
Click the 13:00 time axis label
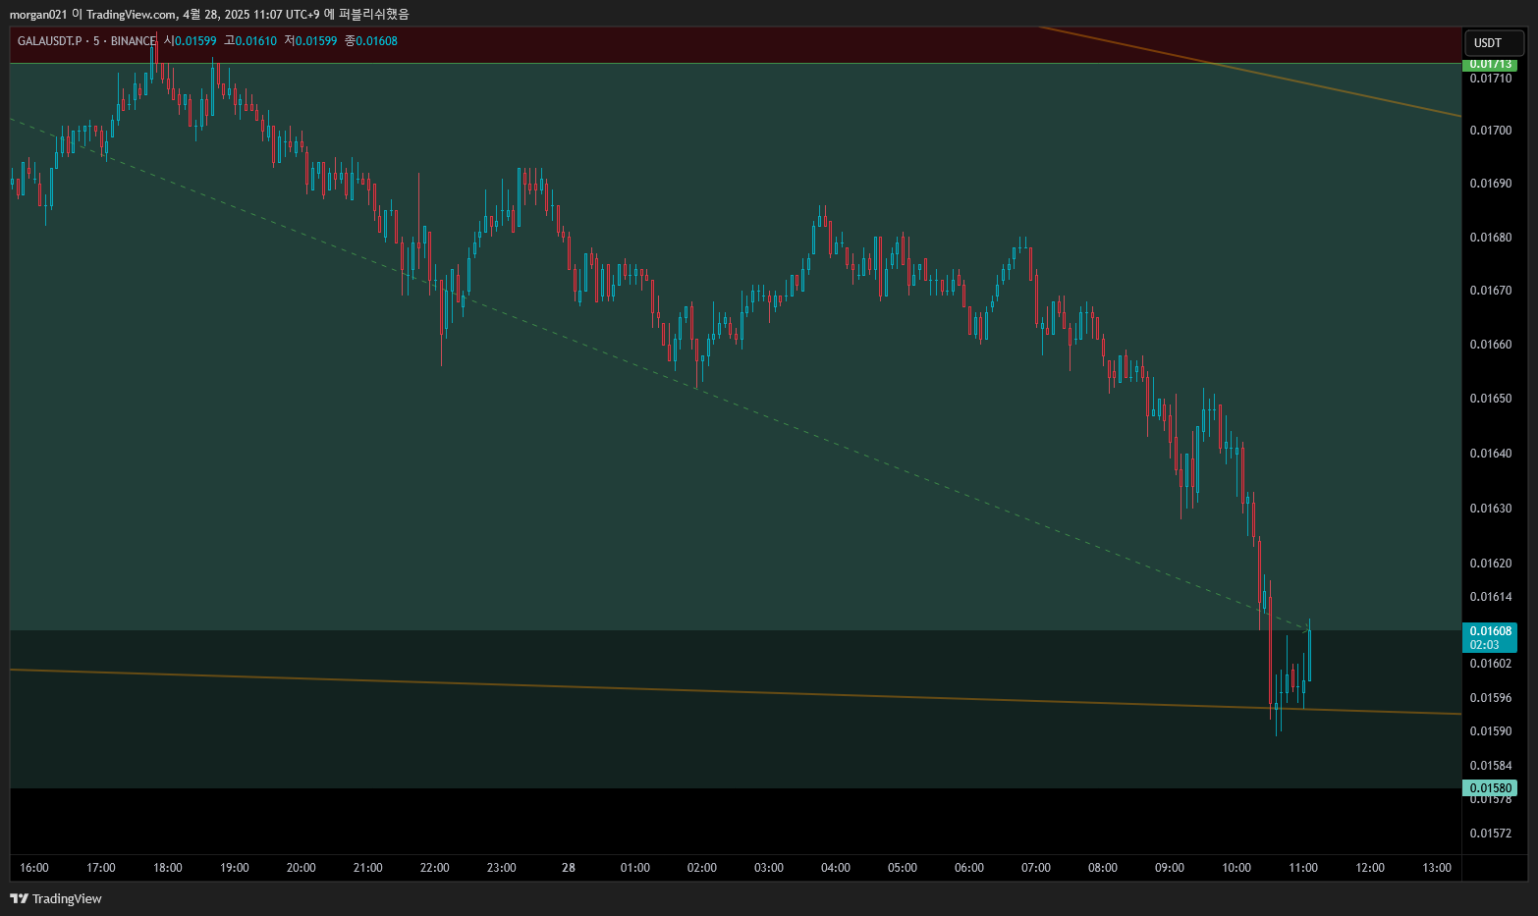pyautogui.click(x=1437, y=868)
